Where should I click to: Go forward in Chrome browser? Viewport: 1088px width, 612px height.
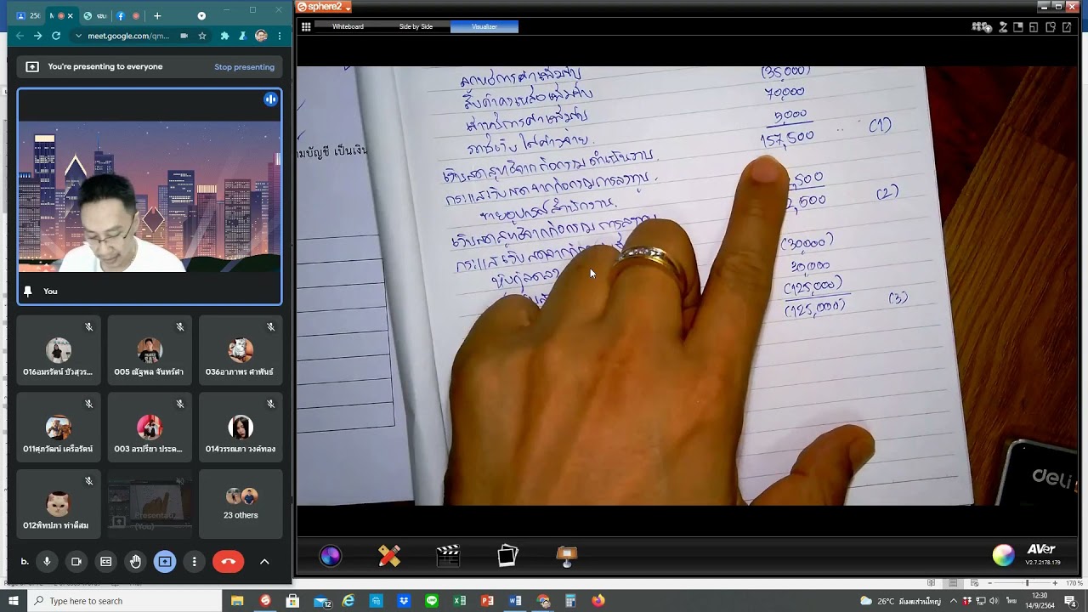[x=37, y=36]
